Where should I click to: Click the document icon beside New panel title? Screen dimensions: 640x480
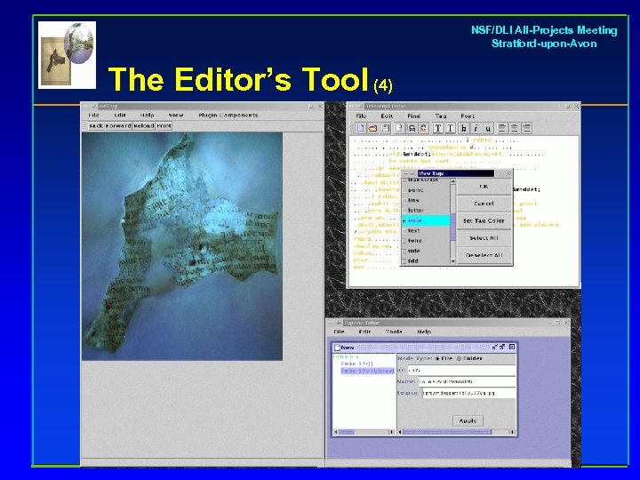point(337,348)
